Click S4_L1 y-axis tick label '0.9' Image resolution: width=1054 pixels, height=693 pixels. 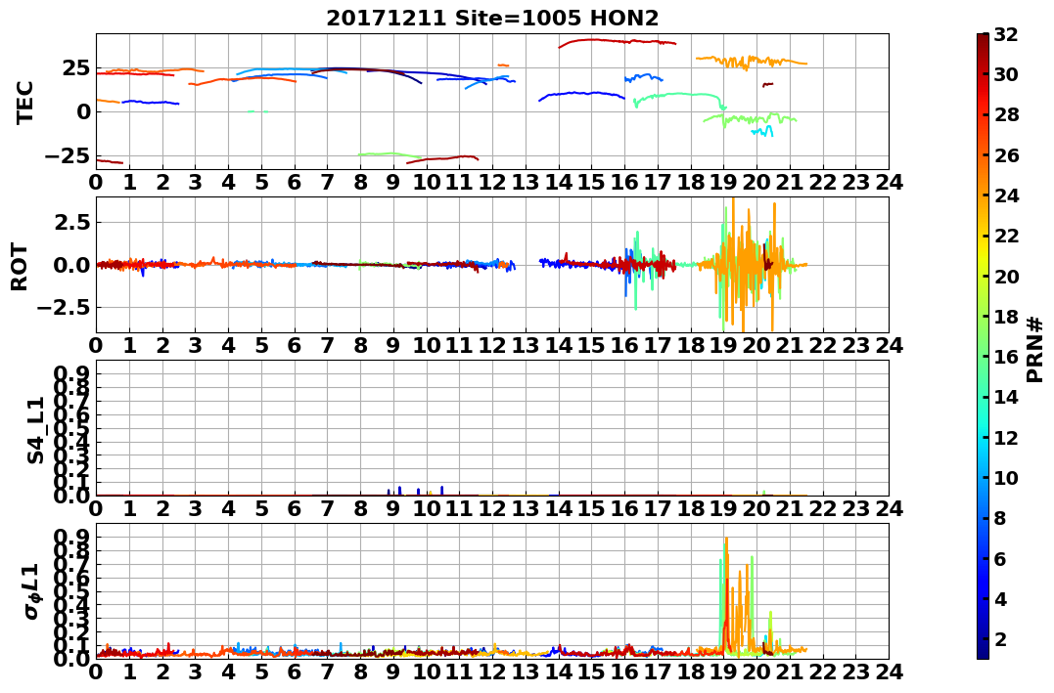tap(71, 373)
